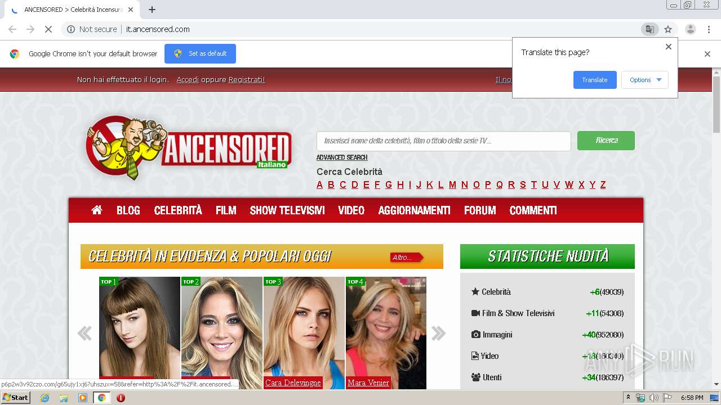Open the AGGIORNAMENTI menu item
The width and height of the screenshot is (721, 405).
click(414, 210)
